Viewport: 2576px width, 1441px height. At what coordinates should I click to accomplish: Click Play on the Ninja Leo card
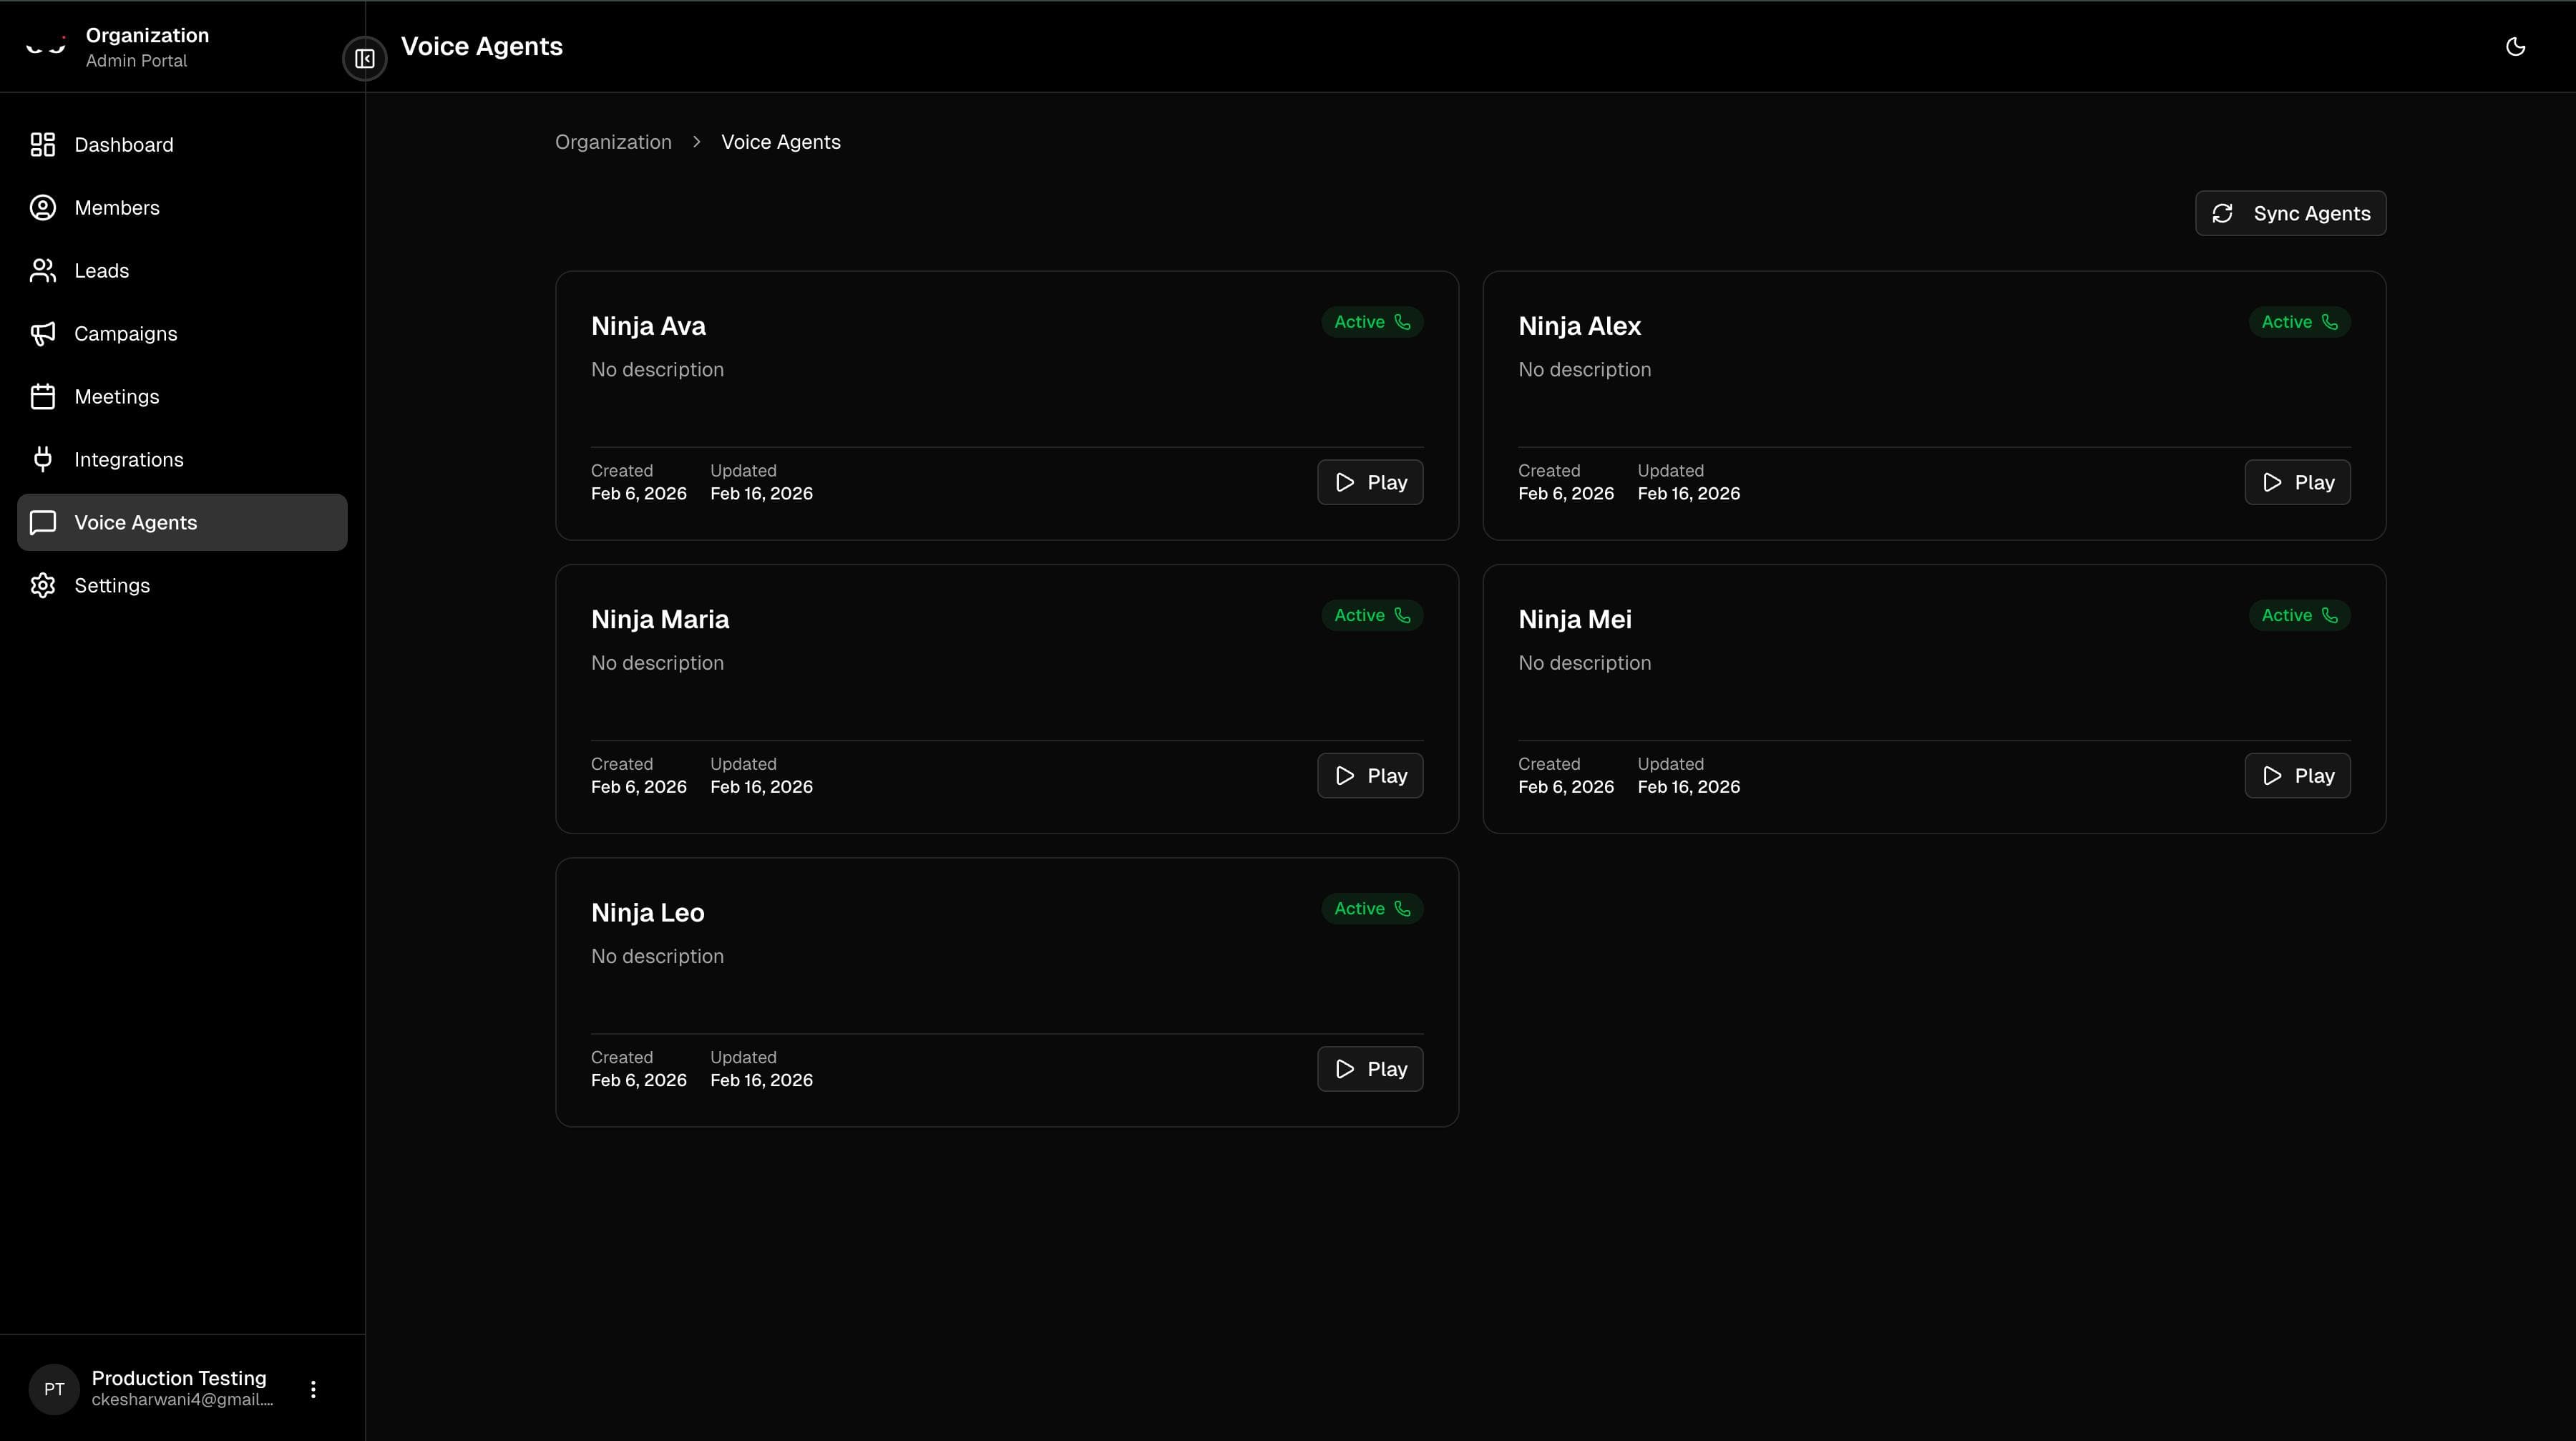point(1369,1068)
